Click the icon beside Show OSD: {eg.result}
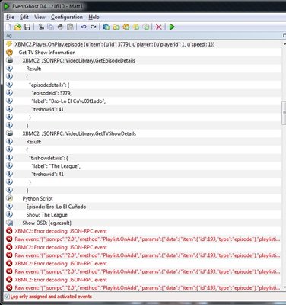Image resolution: width=286 pixels, height=305 pixels. [x=9, y=223]
